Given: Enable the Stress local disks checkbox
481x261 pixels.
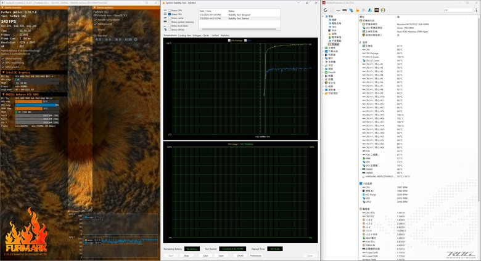Looking at the screenshot, I should pyautogui.click(x=170, y=26).
